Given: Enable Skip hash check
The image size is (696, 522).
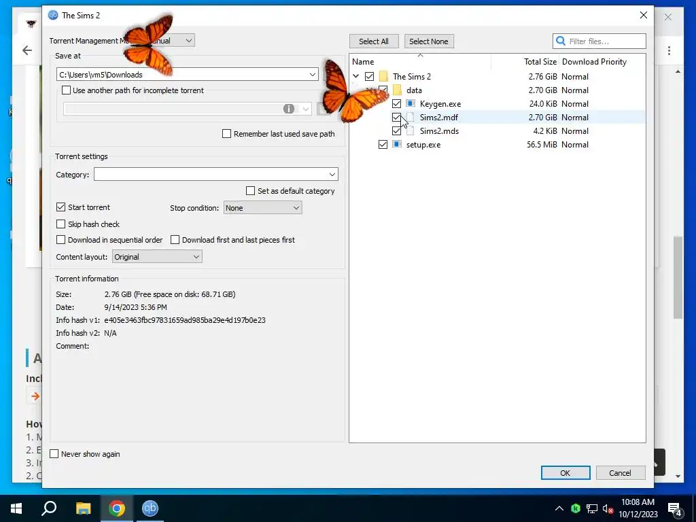Looking at the screenshot, I should [60, 224].
